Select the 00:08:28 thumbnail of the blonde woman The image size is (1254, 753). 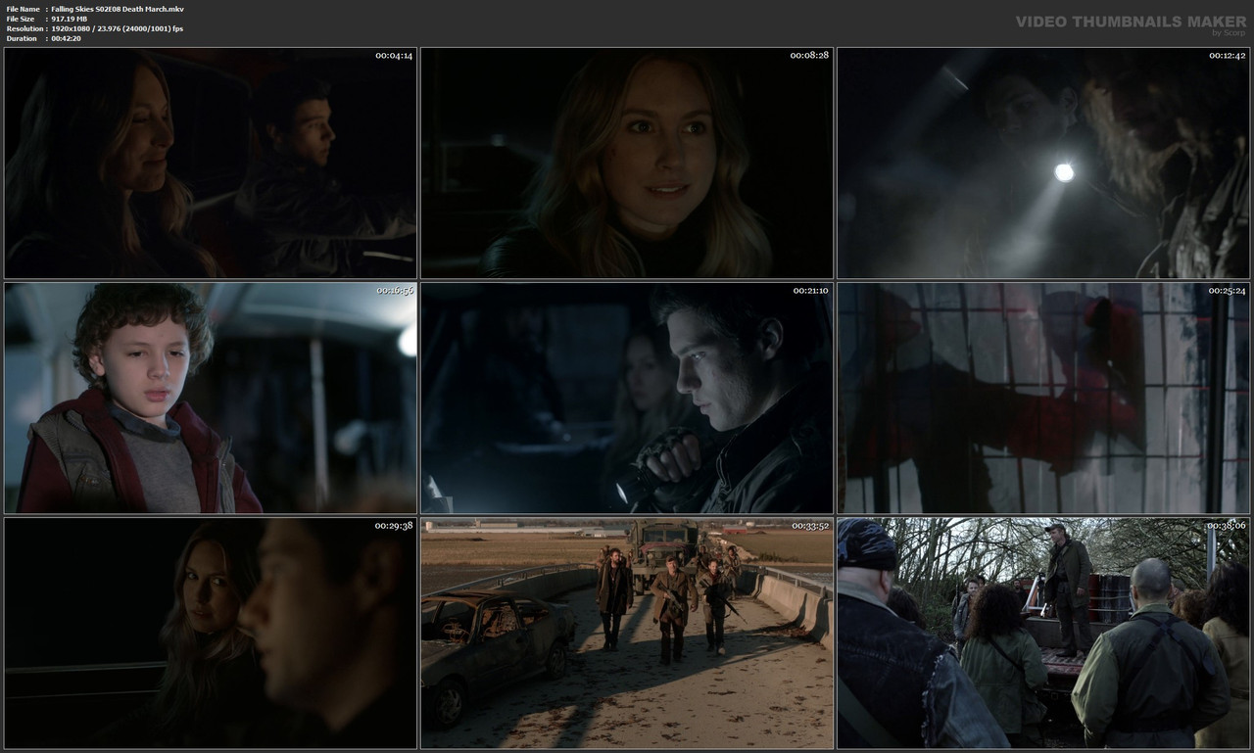click(x=626, y=163)
